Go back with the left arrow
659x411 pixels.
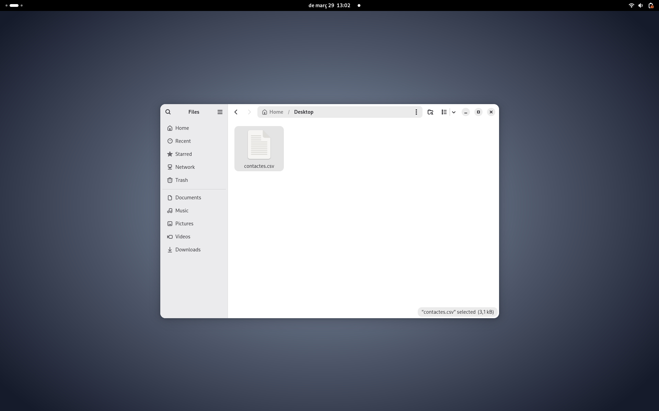[236, 112]
